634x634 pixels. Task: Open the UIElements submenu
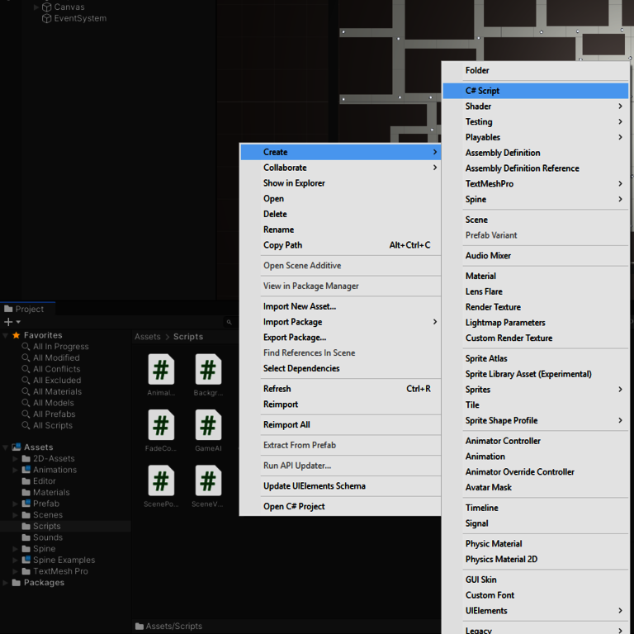coord(535,611)
